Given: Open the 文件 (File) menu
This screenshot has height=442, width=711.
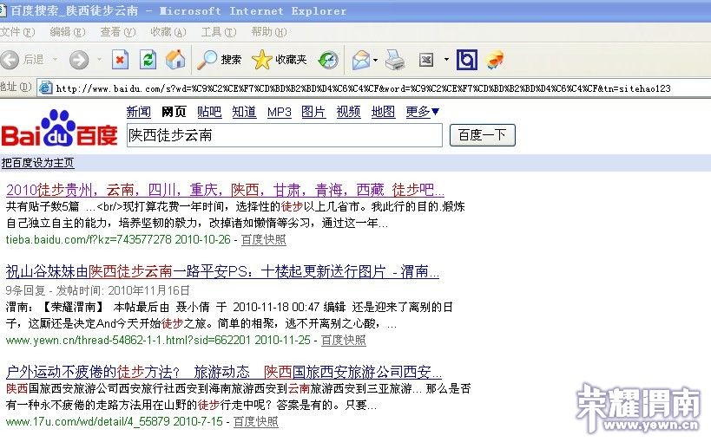Looking at the screenshot, I should coord(17,32).
